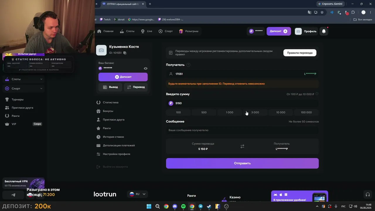
Task: Toggle balance visibility with the eye icon
Action: (x=146, y=68)
